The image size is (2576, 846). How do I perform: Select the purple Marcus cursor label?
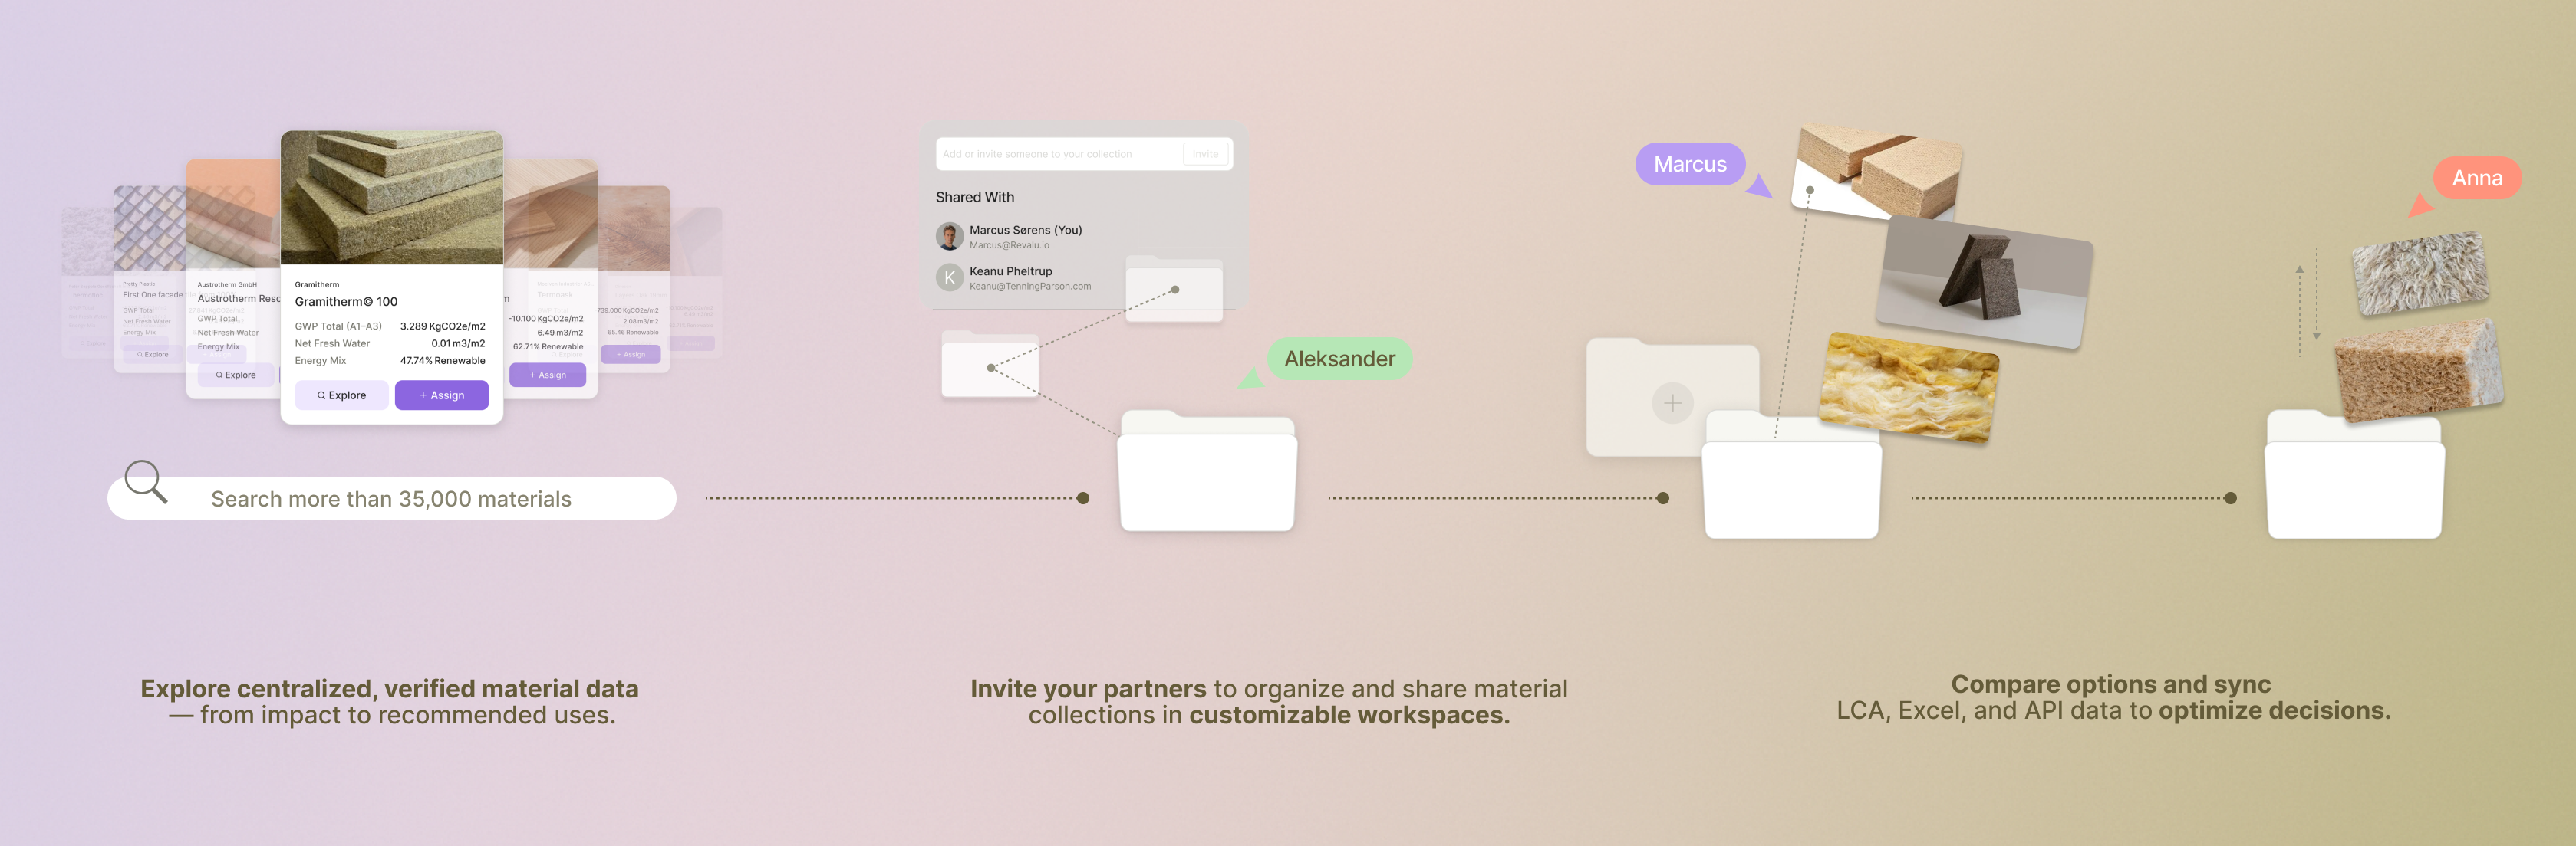1689,164
